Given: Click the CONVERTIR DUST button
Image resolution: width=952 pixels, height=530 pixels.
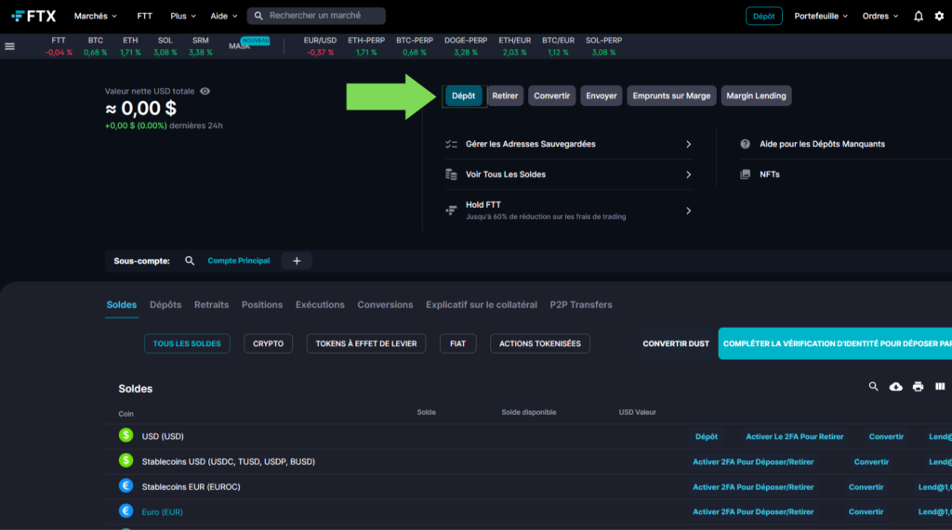Looking at the screenshot, I should click(x=676, y=343).
